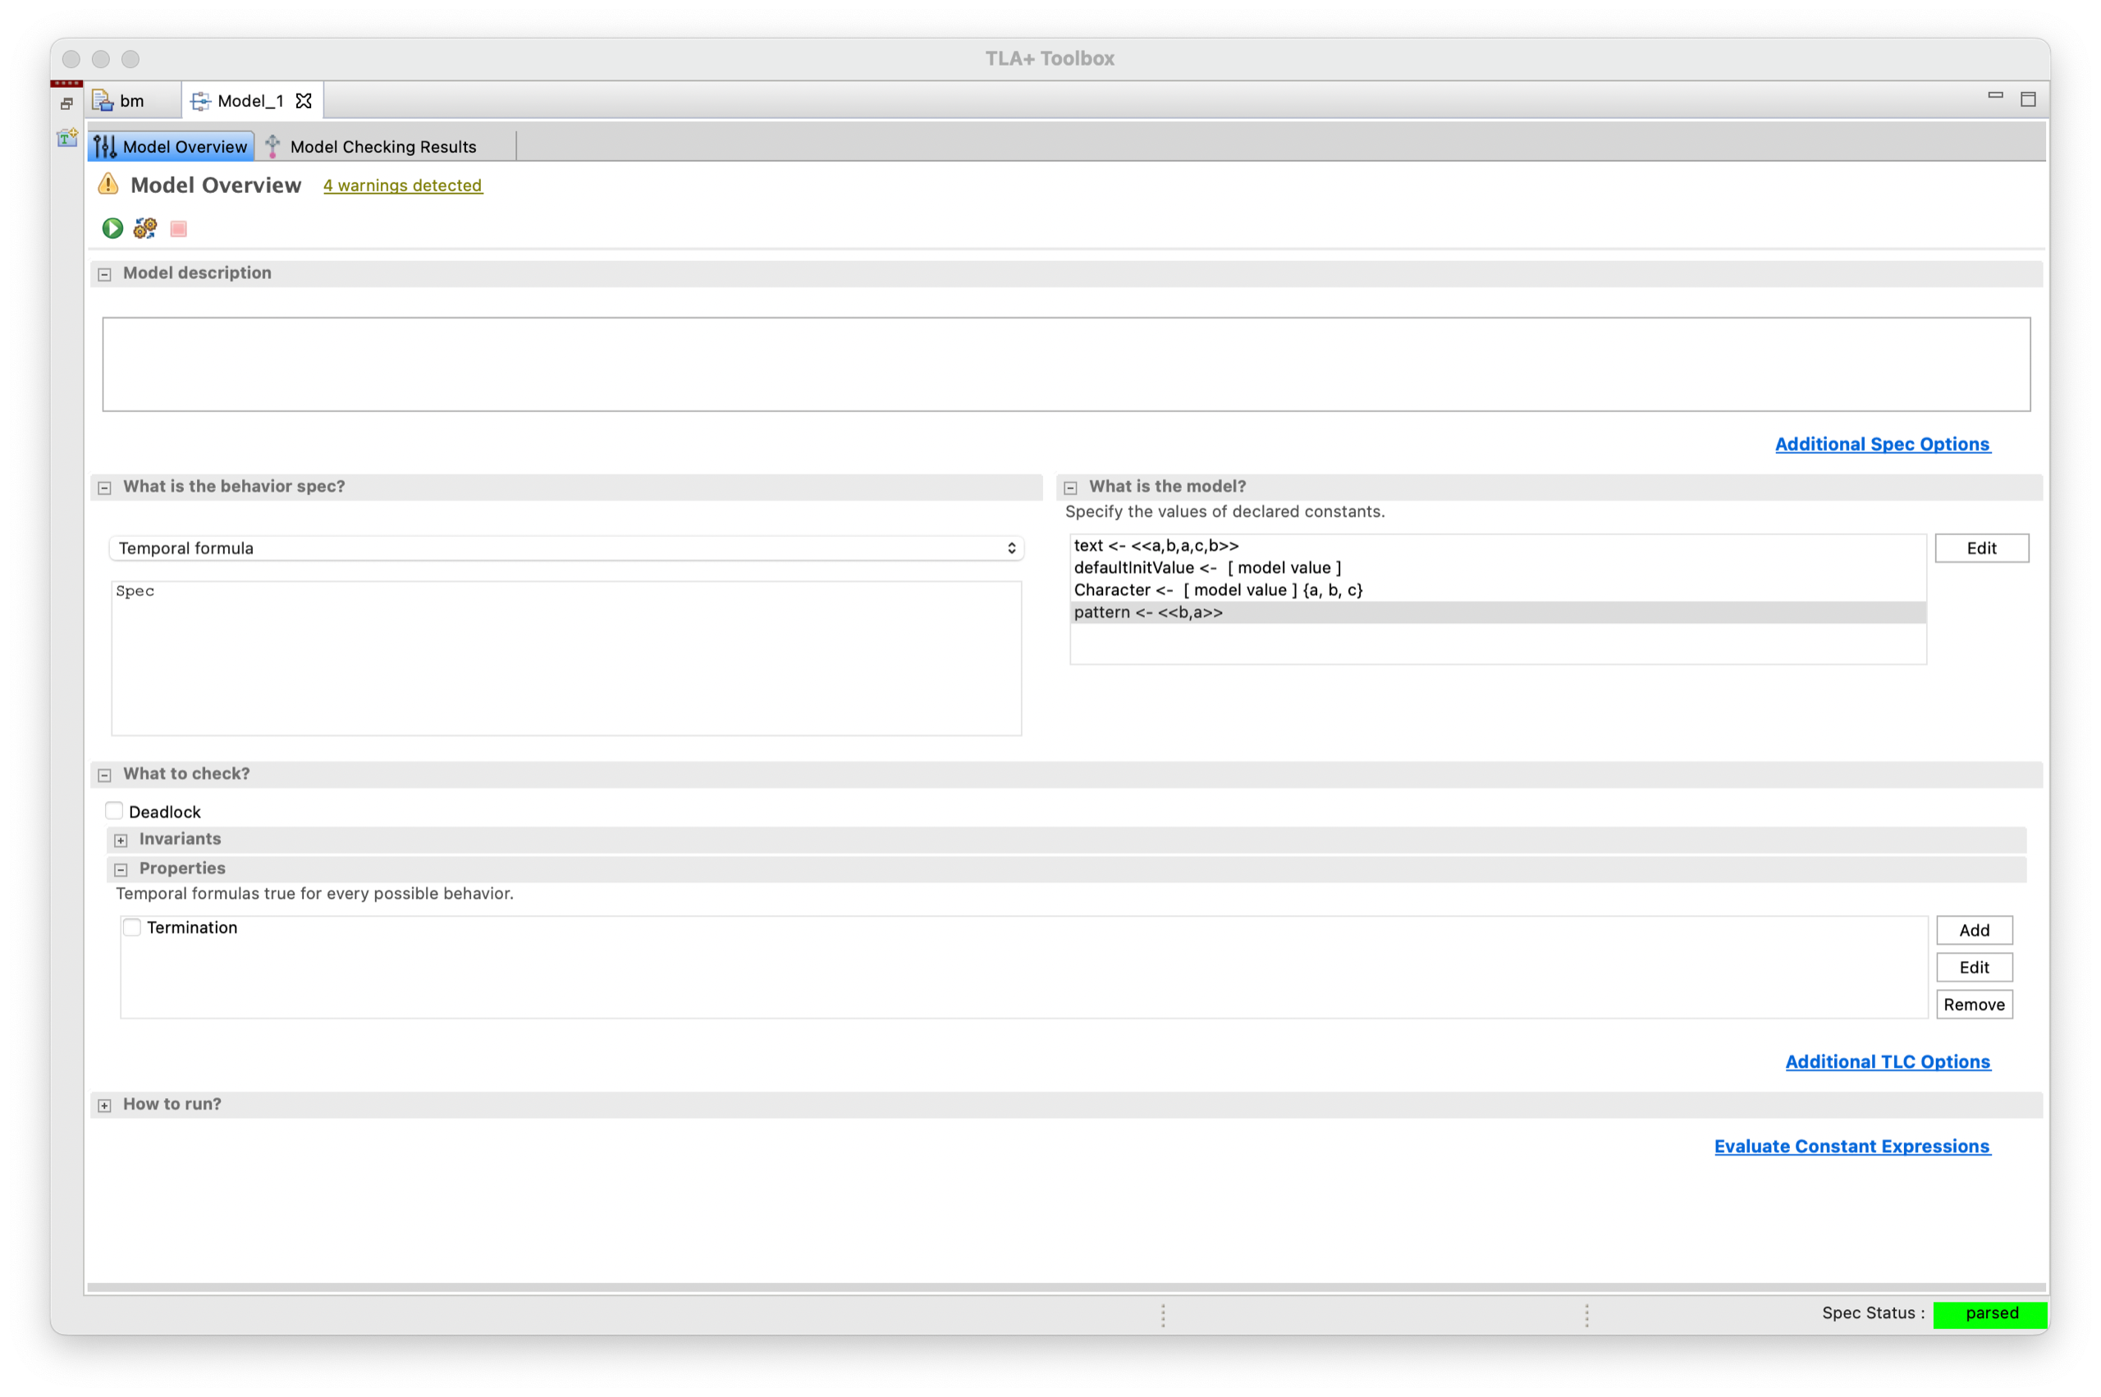Click Edit button for properties
Image resolution: width=2101 pixels, height=1397 pixels.
(x=1974, y=967)
